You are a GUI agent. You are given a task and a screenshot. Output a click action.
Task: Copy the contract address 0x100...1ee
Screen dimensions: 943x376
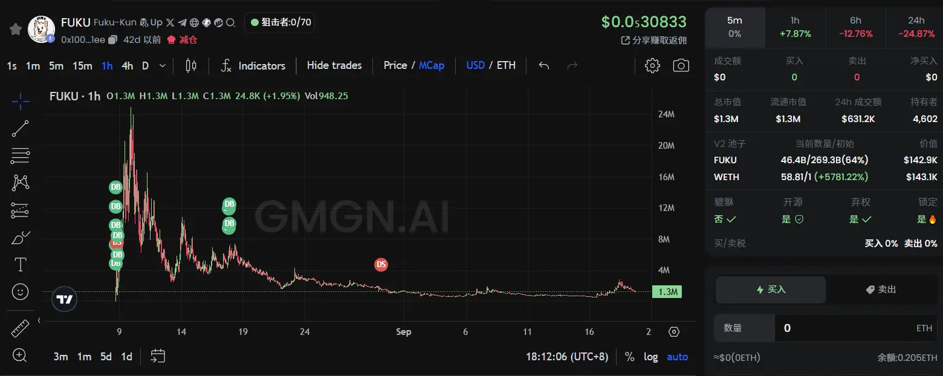coord(112,39)
